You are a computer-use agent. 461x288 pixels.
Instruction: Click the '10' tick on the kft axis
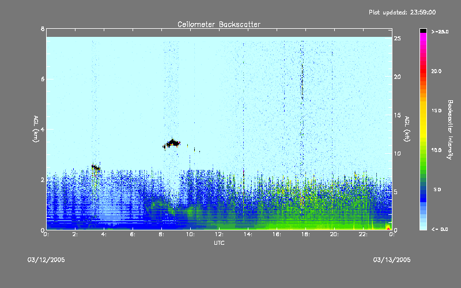click(398, 153)
